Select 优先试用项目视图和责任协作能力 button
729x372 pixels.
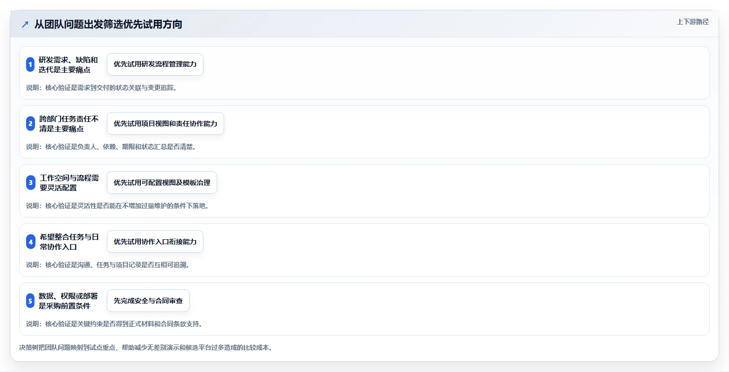coord(166,124)
